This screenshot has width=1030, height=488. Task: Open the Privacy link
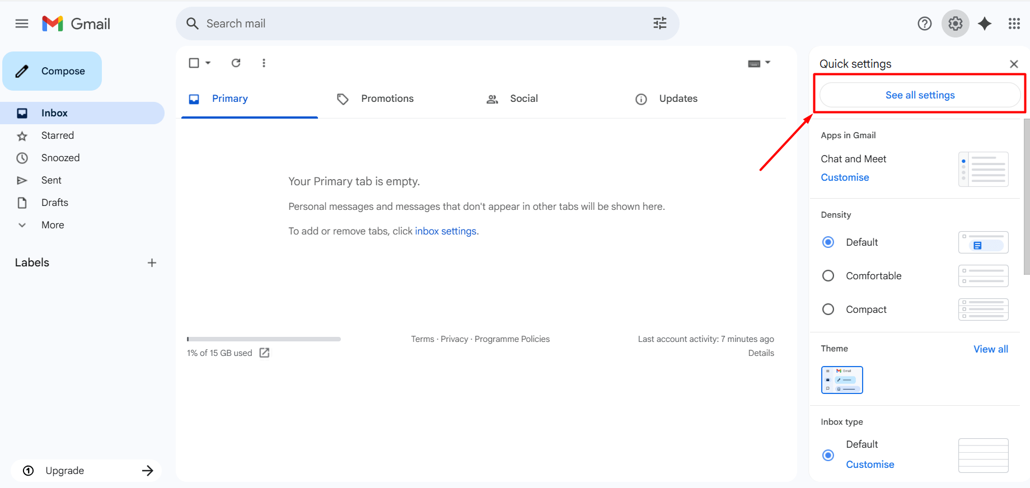454,339
